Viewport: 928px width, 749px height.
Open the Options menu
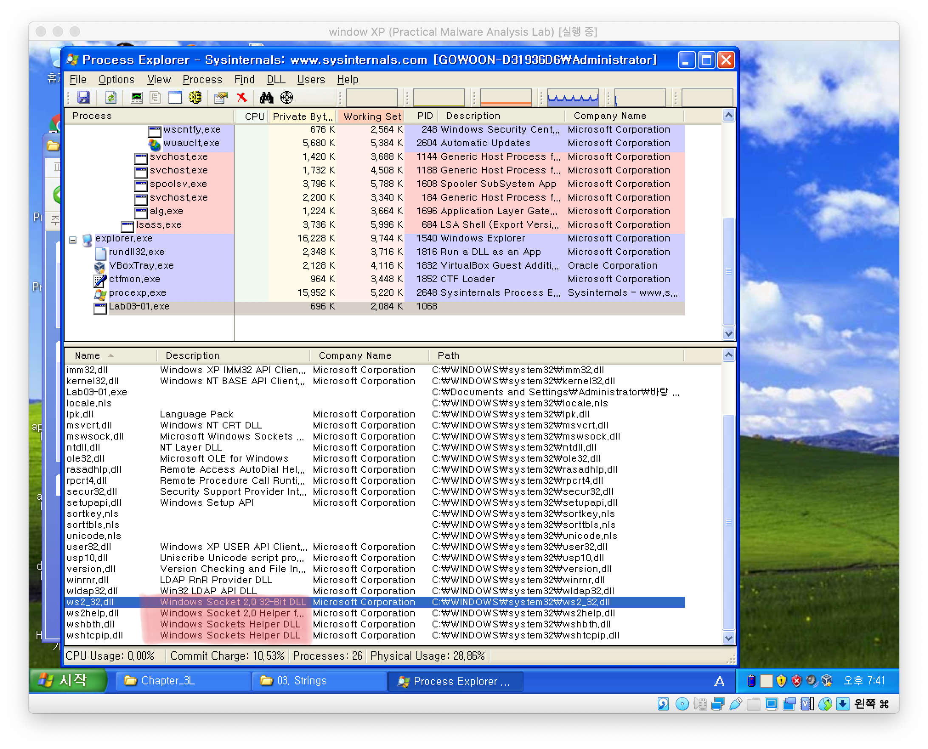coord(116,79)
